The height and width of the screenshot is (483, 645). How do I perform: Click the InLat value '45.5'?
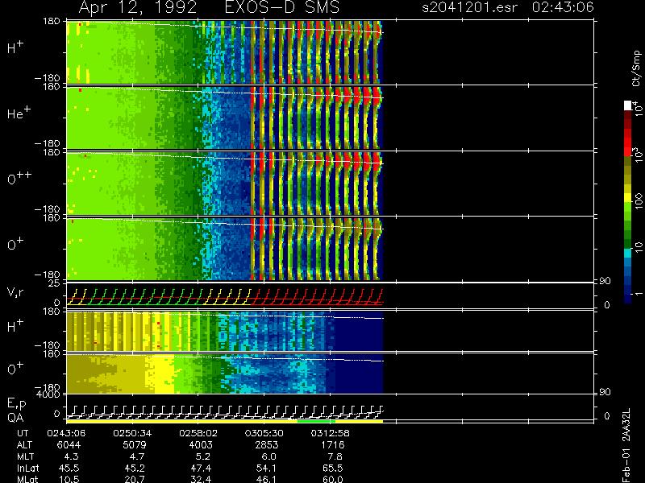[x=69, y=468]
